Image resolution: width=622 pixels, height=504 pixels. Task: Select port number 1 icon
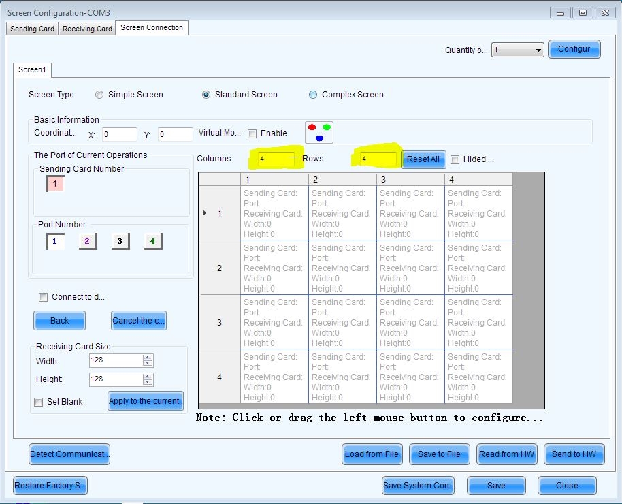click(54, 241)
